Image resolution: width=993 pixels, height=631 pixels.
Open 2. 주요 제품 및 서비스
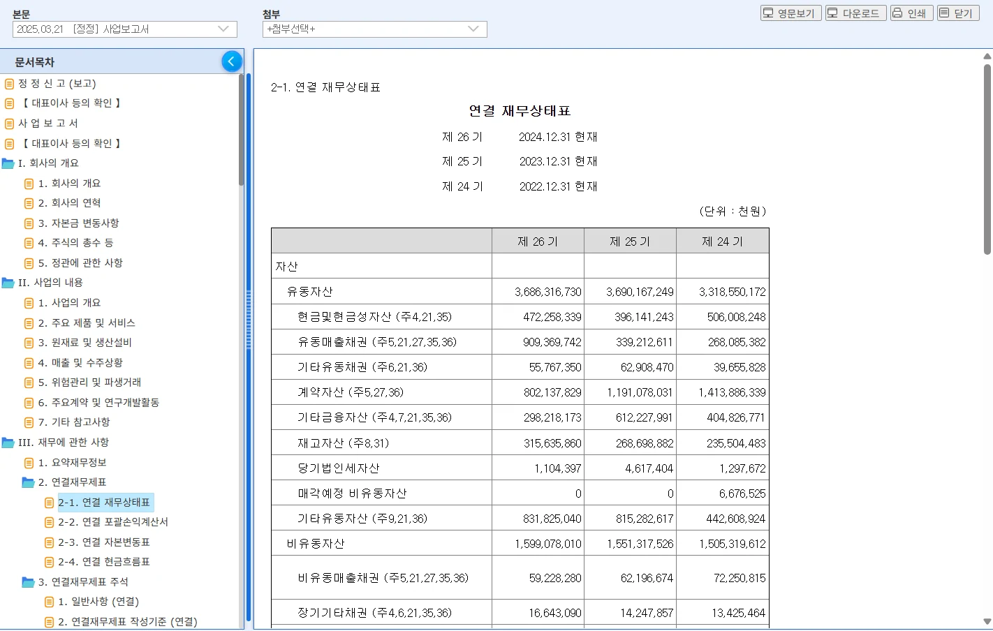click(87, 323)
